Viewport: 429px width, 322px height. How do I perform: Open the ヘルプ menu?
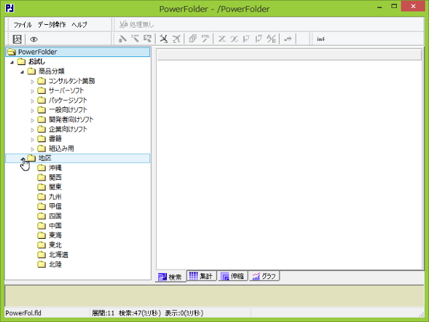pyautogui.click(x=79, y=25)
